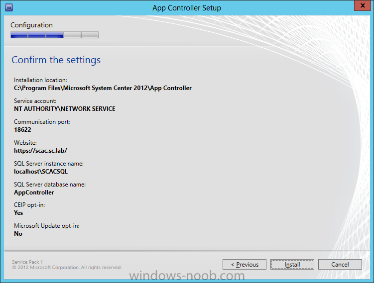
Task: Click the website URL https://scac.sc.lab/
Action: (40, 151)
